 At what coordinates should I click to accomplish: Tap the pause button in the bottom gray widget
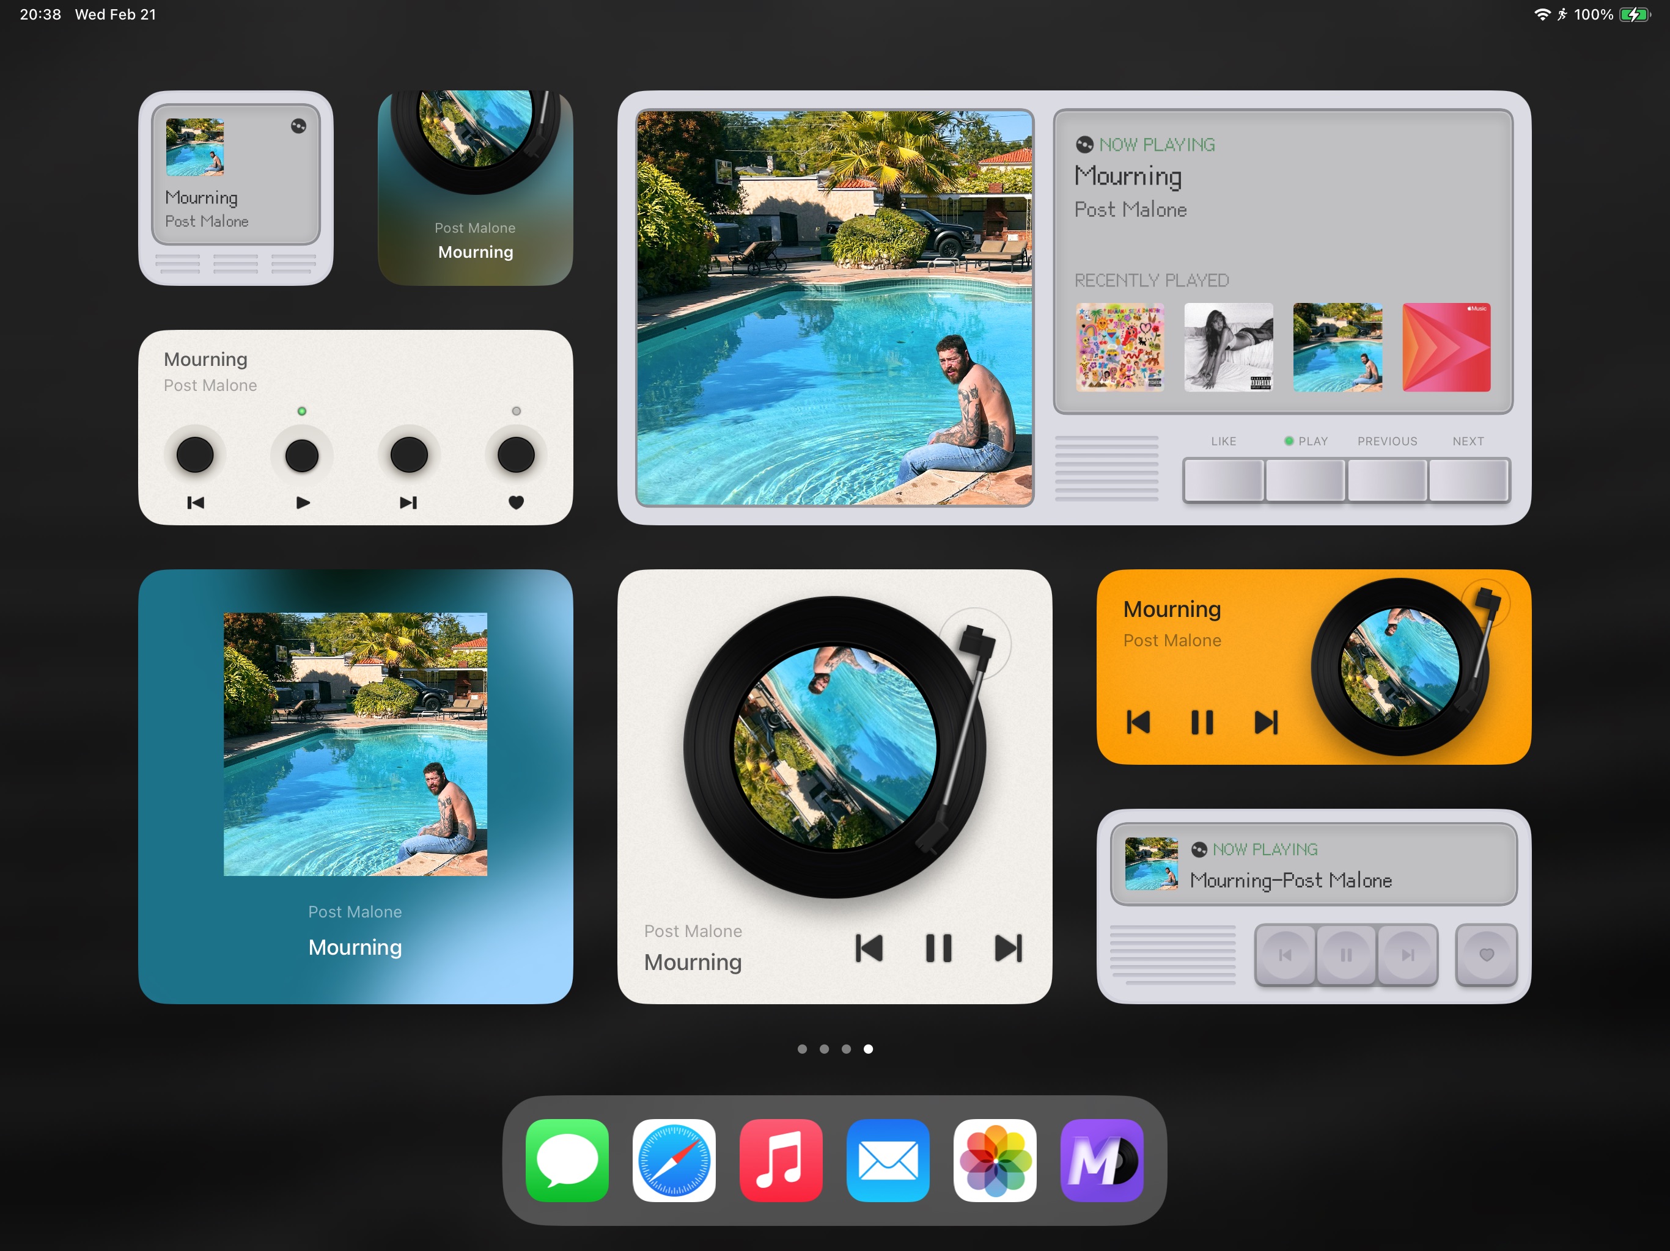pos(1345,955)
